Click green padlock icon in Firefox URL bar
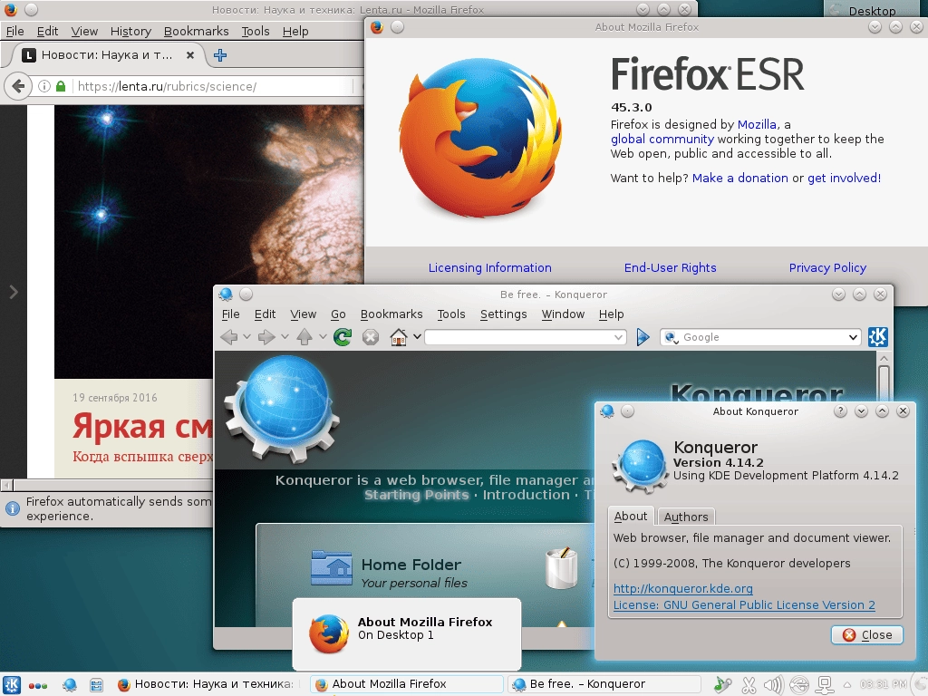The height and width of the screenshot is (696, 928). pos(61,86)
